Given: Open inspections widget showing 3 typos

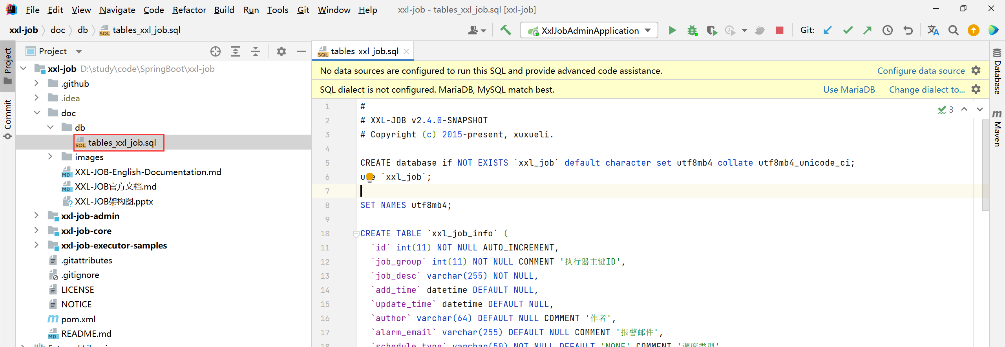Looking at the screenshot, I should click(x=945, y=110).
